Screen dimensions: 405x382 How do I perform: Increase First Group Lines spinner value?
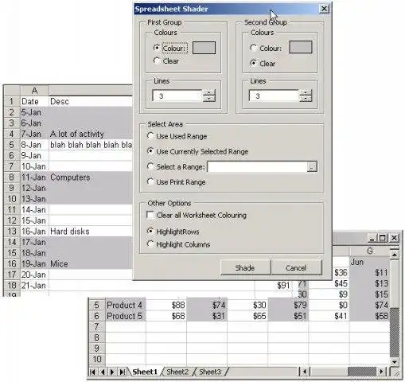209,92
